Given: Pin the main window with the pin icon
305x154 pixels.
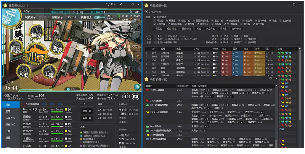Looking at the screenshot, I should tap(121, 4).
